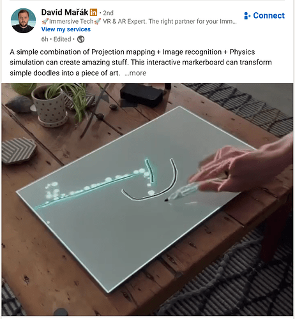Viewport: 295px width, 319px height.
Task: Click David Mařák's profile photo
Action: tap(23, 20)
